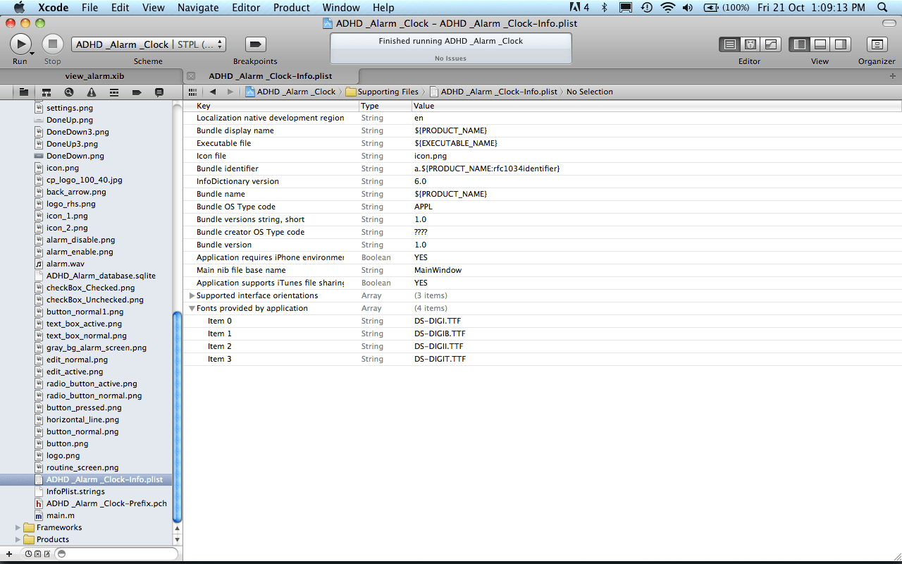This screenshot has width=902, height=564.
Task: Click the Key column header
Action: point(271,106)
